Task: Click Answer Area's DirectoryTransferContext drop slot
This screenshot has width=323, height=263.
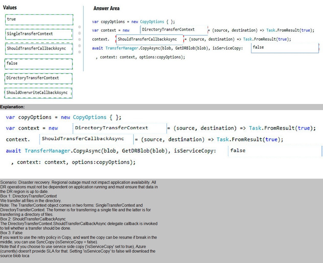Action: pos(174,30)
